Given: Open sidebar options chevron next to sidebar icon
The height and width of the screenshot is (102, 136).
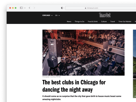Looking at the screenshot, I should (x=25, y=8).
